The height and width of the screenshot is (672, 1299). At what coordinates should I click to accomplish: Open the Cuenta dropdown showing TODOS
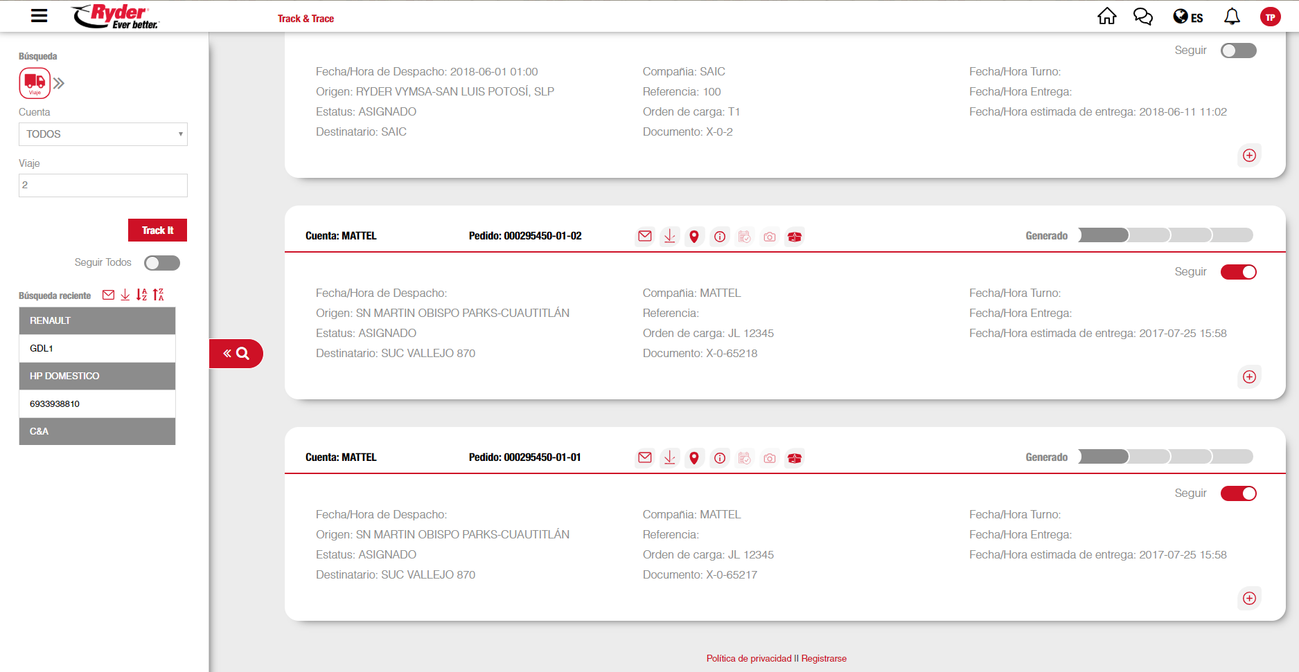[103, 134]
